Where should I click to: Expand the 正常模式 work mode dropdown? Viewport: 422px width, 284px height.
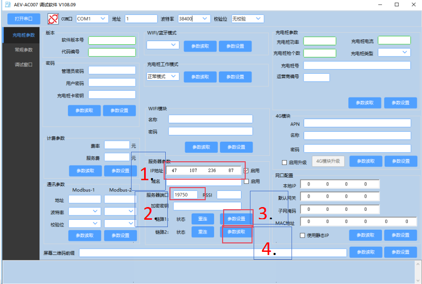click(163, 76)
